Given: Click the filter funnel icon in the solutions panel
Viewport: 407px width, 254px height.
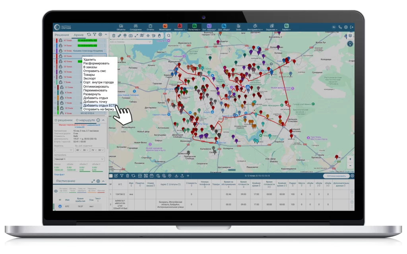Looking at the screenshot, I should coord(95,35).
